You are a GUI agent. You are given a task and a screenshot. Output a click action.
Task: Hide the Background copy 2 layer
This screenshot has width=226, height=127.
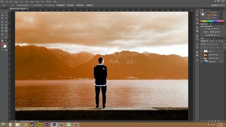tap(202, 58)
